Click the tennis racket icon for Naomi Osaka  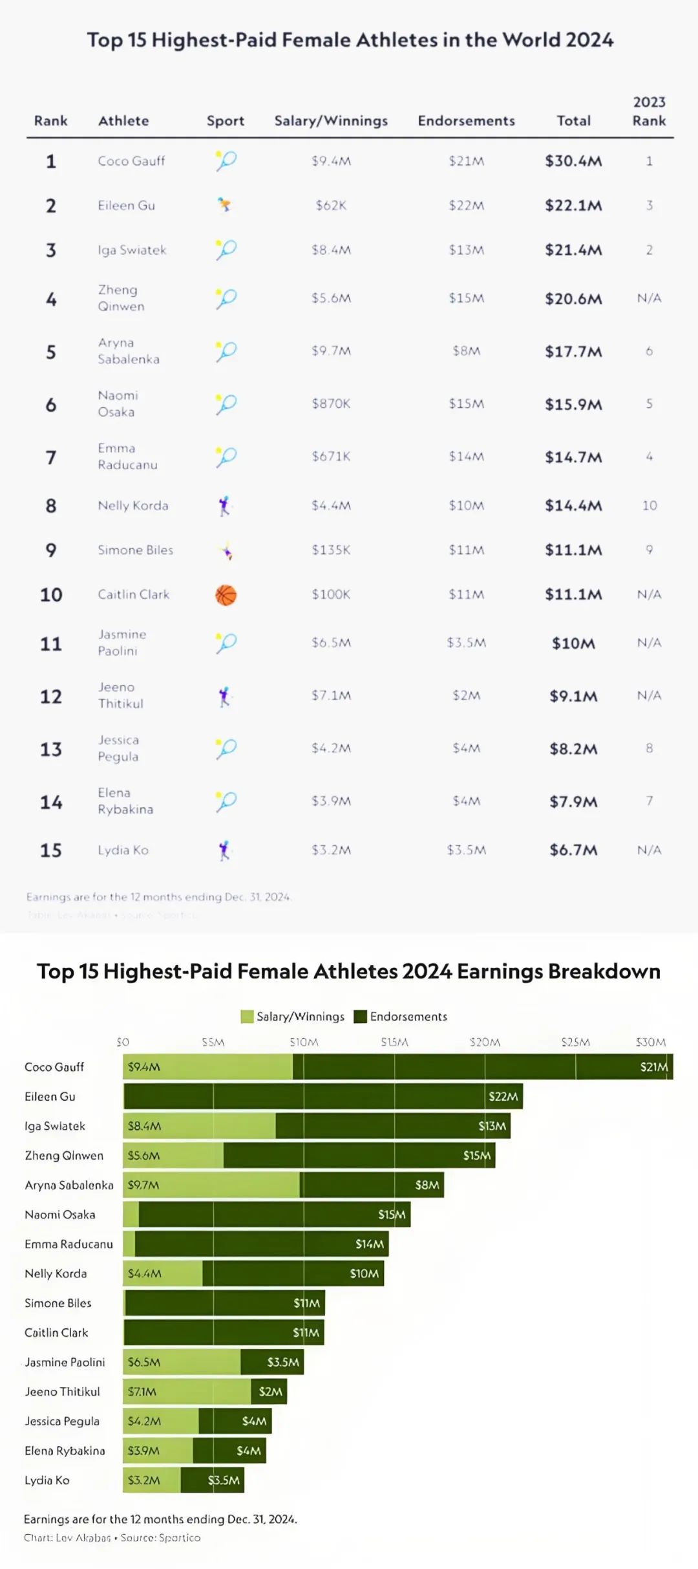(226, 404)
